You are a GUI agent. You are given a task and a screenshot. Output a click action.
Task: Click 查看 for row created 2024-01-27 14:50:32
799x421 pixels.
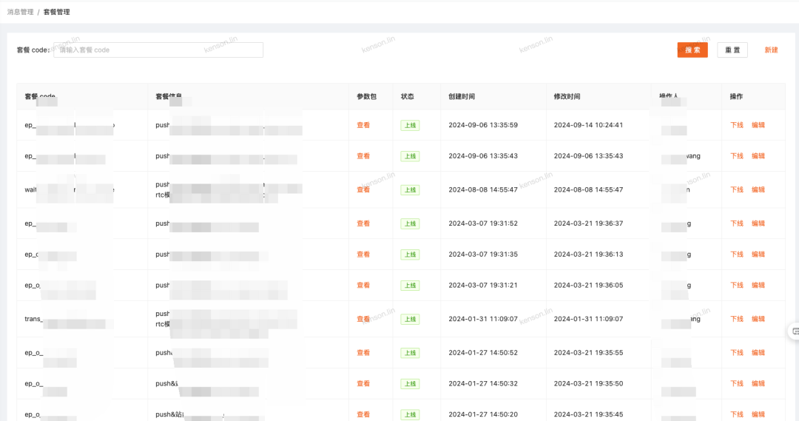363,384
